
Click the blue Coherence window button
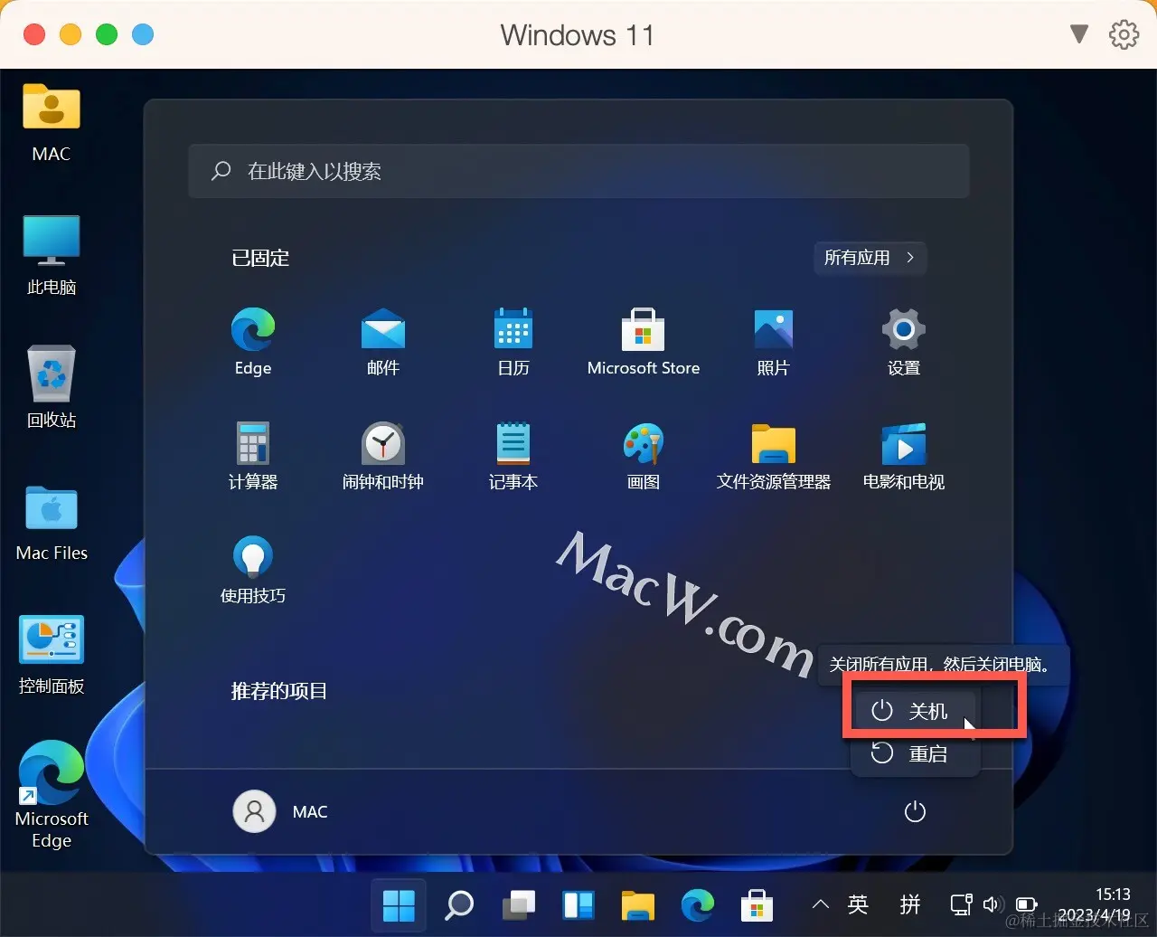[x=143, y=34]
